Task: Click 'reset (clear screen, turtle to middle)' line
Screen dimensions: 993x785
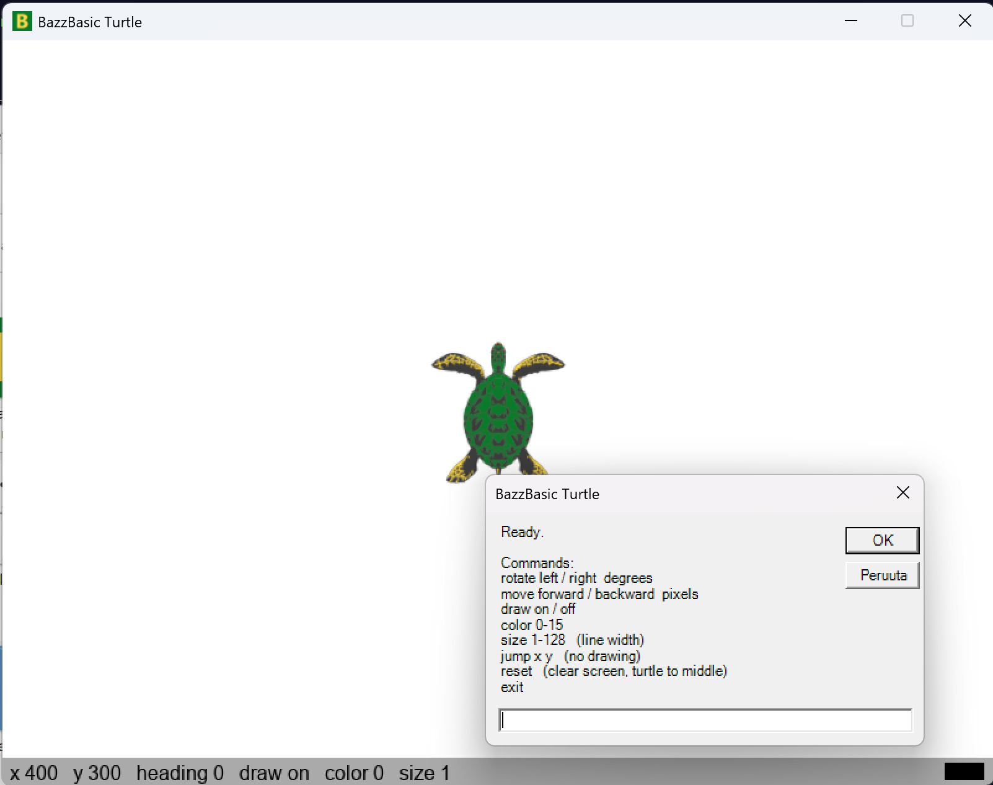Action: 614,671
